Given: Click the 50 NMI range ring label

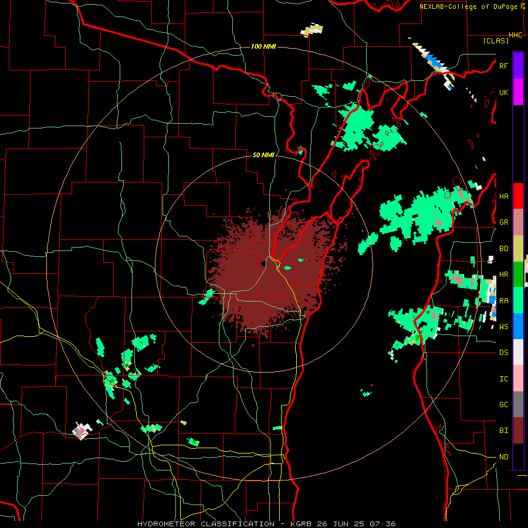Looking at the screenshot, I should point(263,155).
